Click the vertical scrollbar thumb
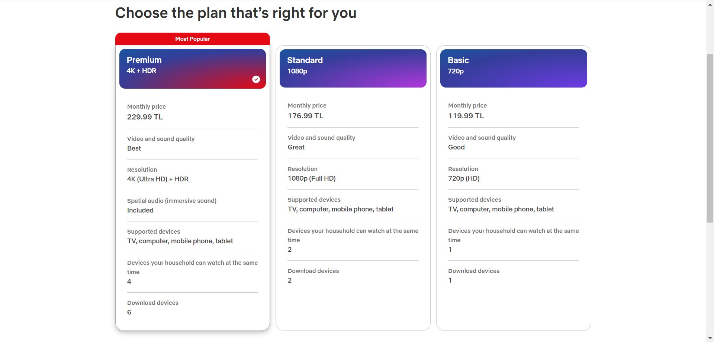Image resolution: width=714 pixels, height=342 pixels. click(x=710, y=138)
